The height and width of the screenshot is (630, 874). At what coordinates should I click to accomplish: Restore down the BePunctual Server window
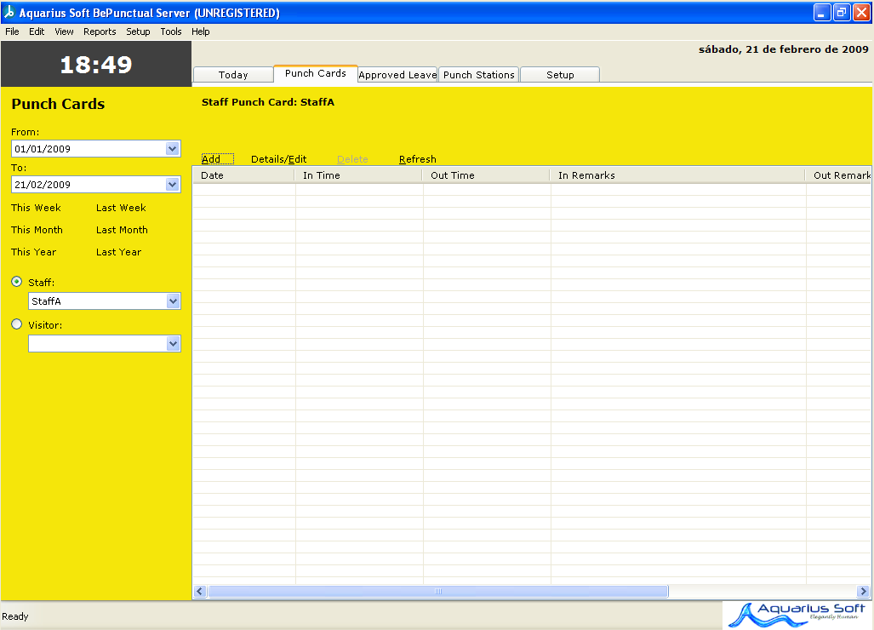tap(842, 12)
